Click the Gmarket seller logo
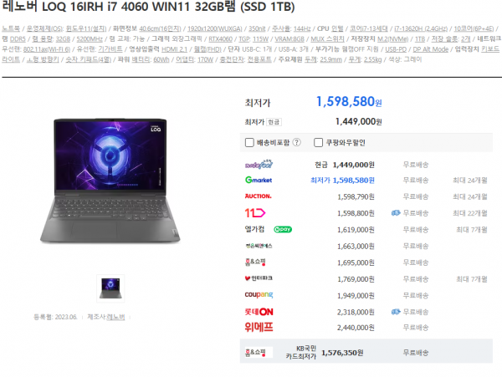The height and width of the screenshot is (377, 502). click(x=259, y=180)
